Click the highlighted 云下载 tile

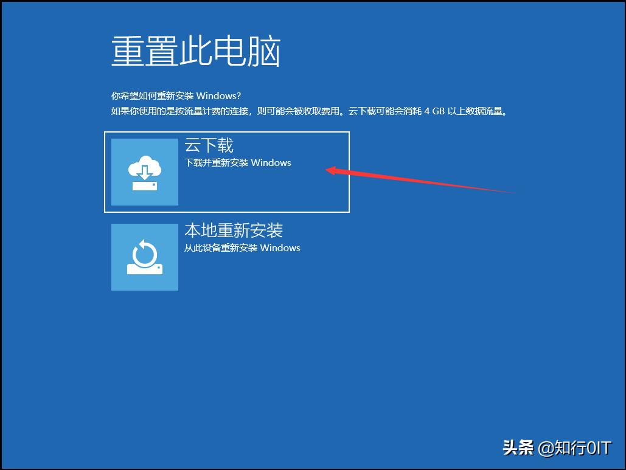227,171
